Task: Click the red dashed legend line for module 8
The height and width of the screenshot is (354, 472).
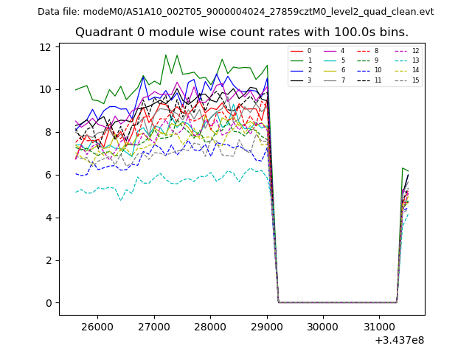Action: click(364, 52)
